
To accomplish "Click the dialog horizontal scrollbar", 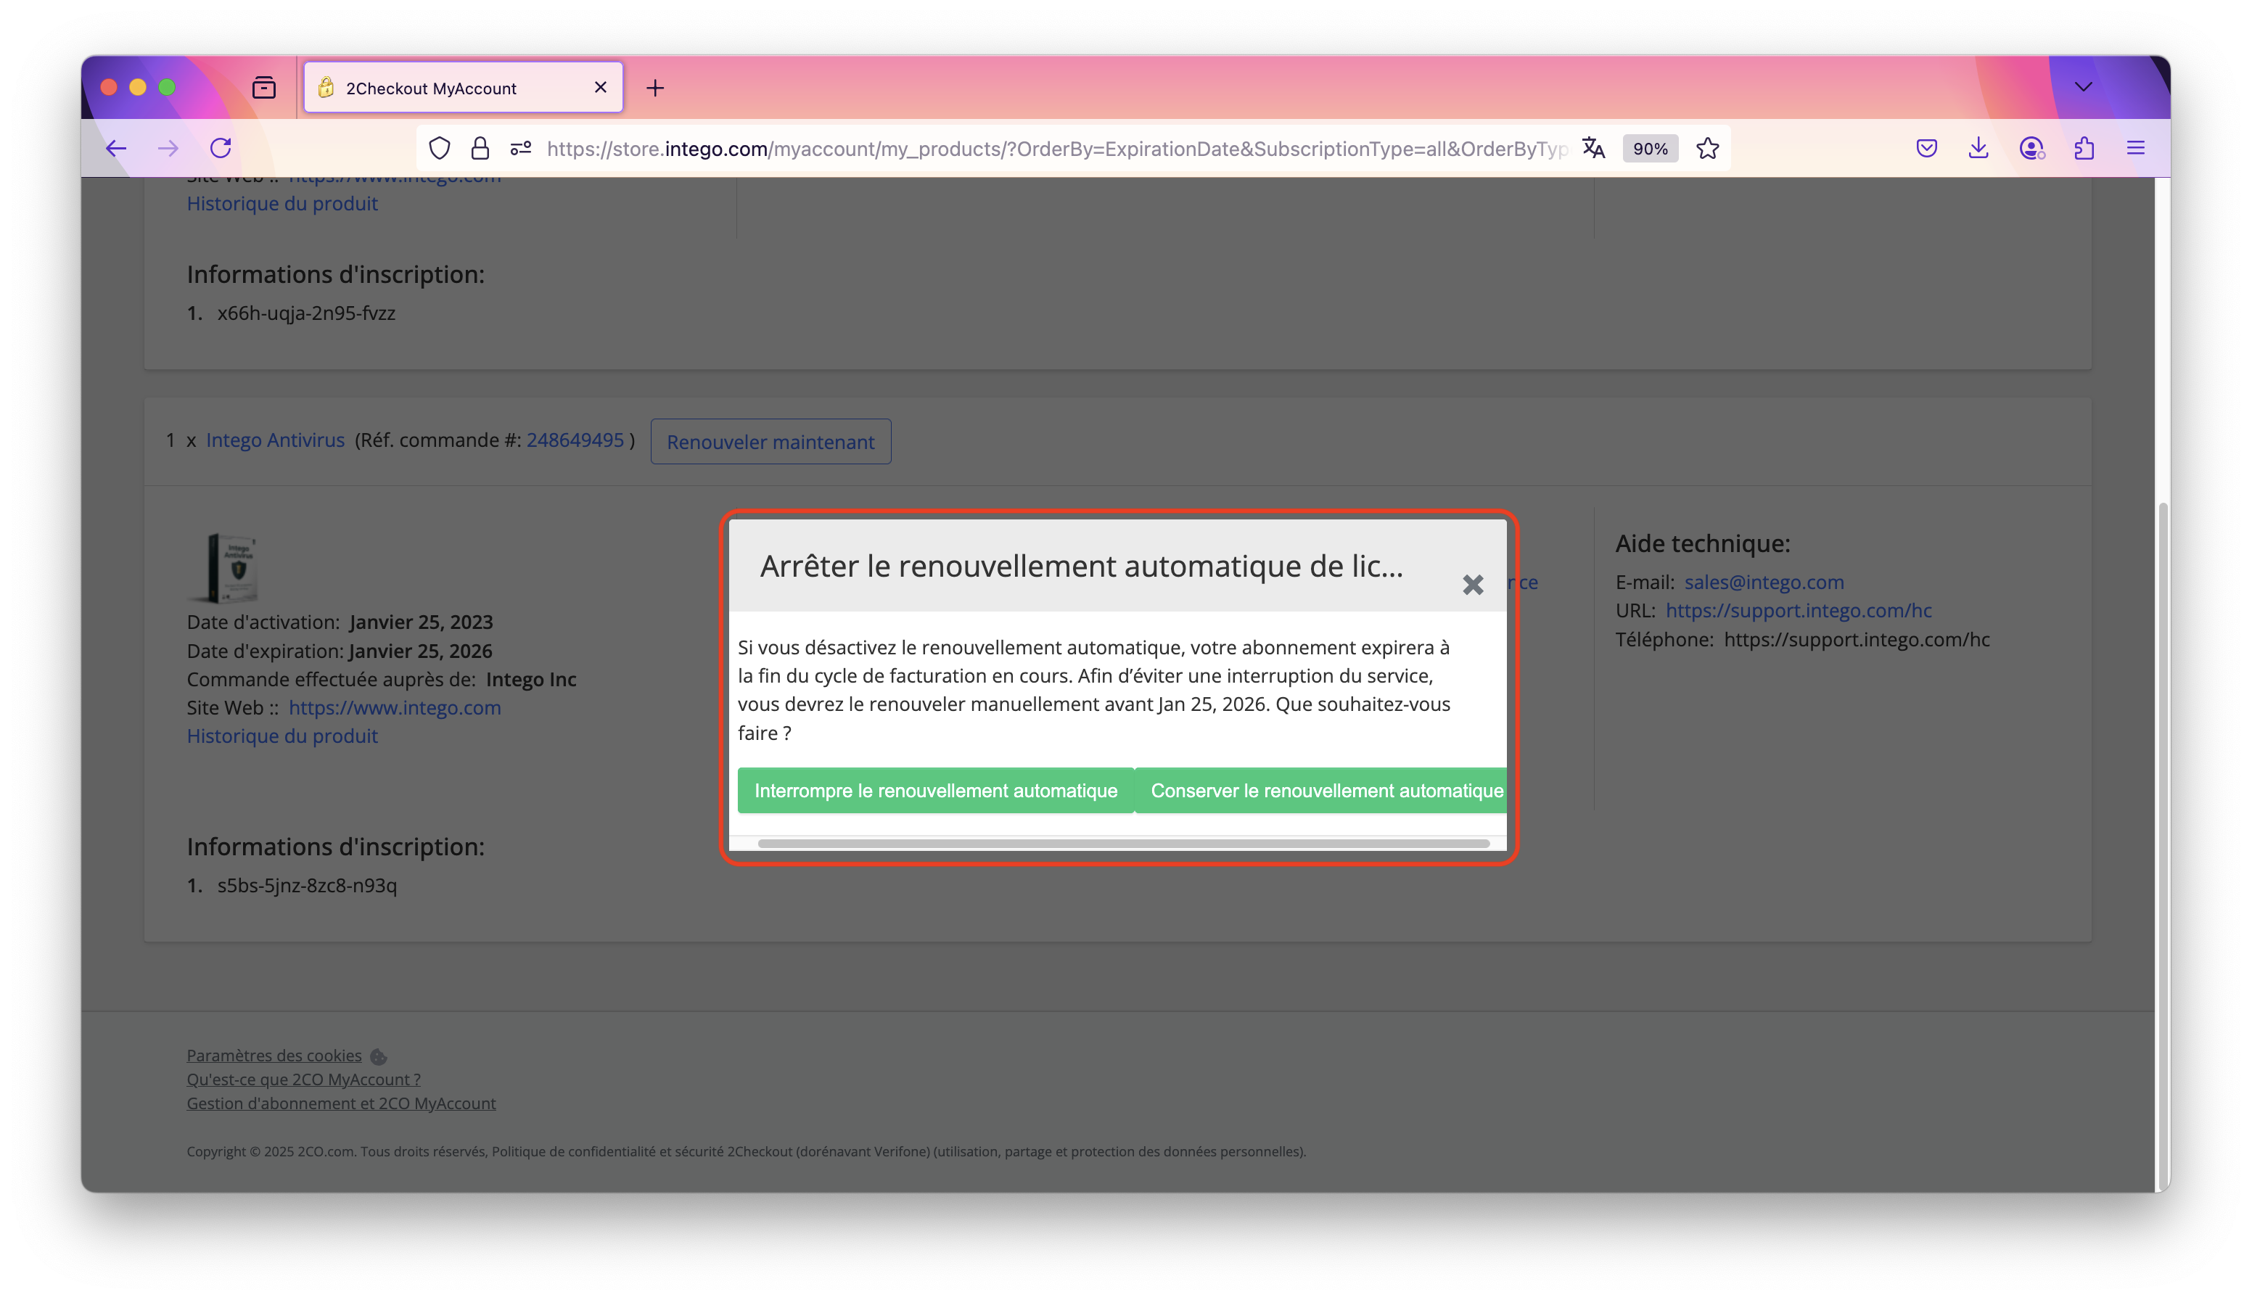I will click(1123, 843).
